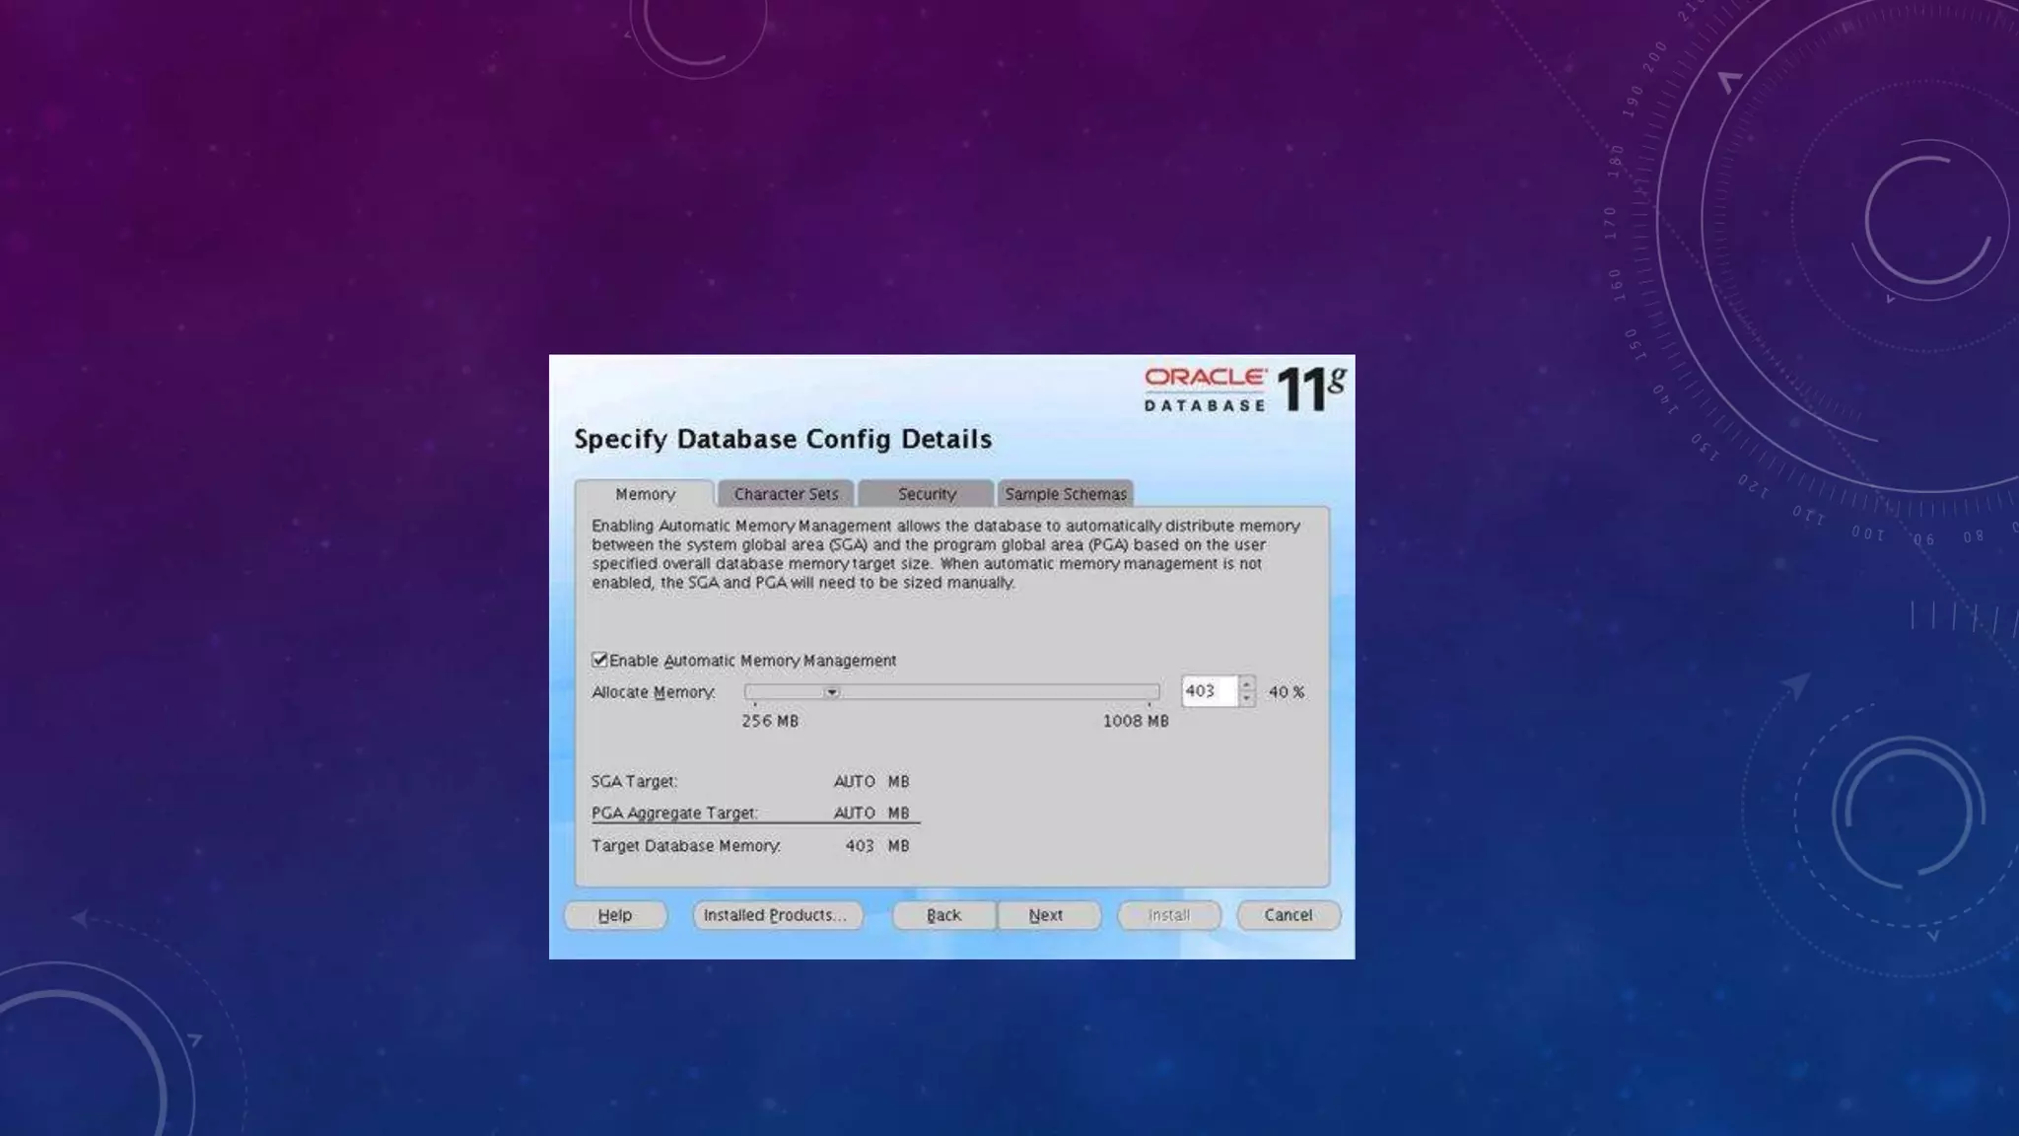This screenshot has height=1136, width=2019.
Task: Click the 403 memory value field
Action: coord(1208,691)
